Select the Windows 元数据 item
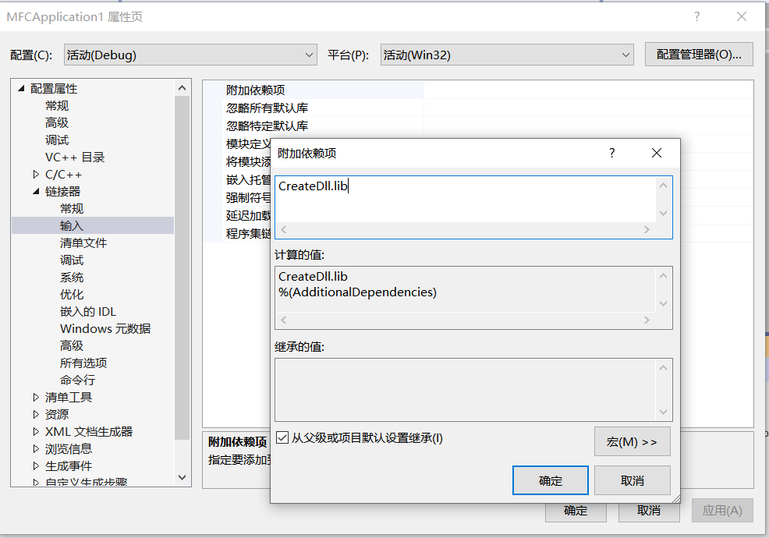This screenshot has width=769, height=538. click(x=105, y=328)
